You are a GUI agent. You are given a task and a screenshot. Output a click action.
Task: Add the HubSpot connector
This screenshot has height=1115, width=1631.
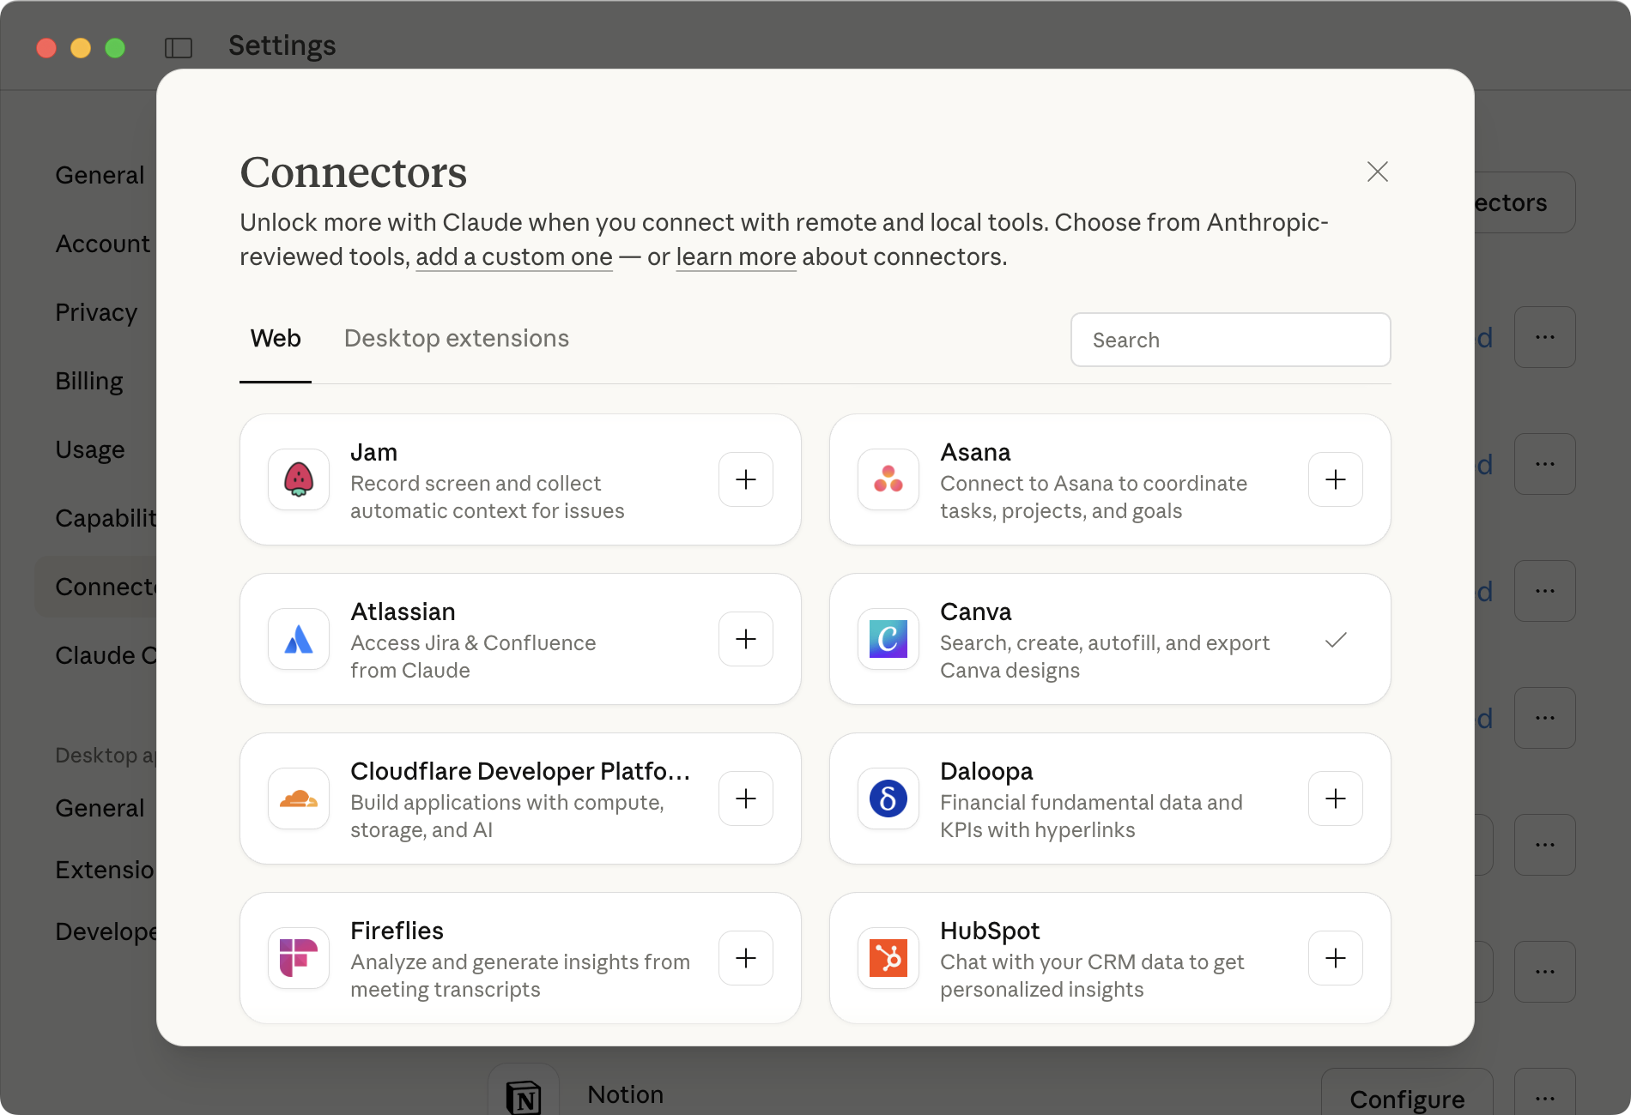tap(1335, 958)
